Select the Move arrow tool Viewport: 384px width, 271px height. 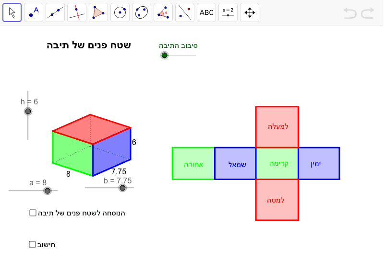click(x=12, y=12)
